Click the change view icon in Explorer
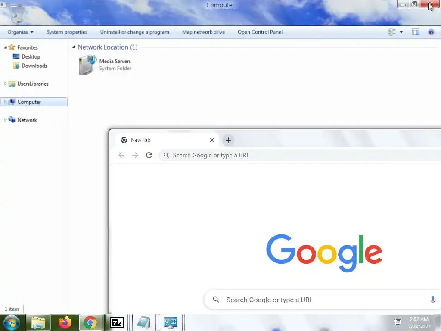 click(392, 32)
